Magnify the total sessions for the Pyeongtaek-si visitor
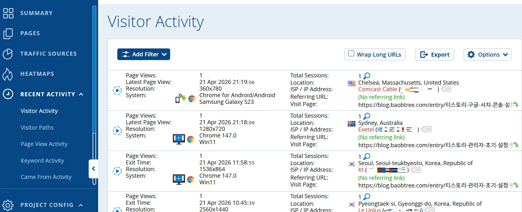The image size is (522, 212). click(x=367, y=197)
